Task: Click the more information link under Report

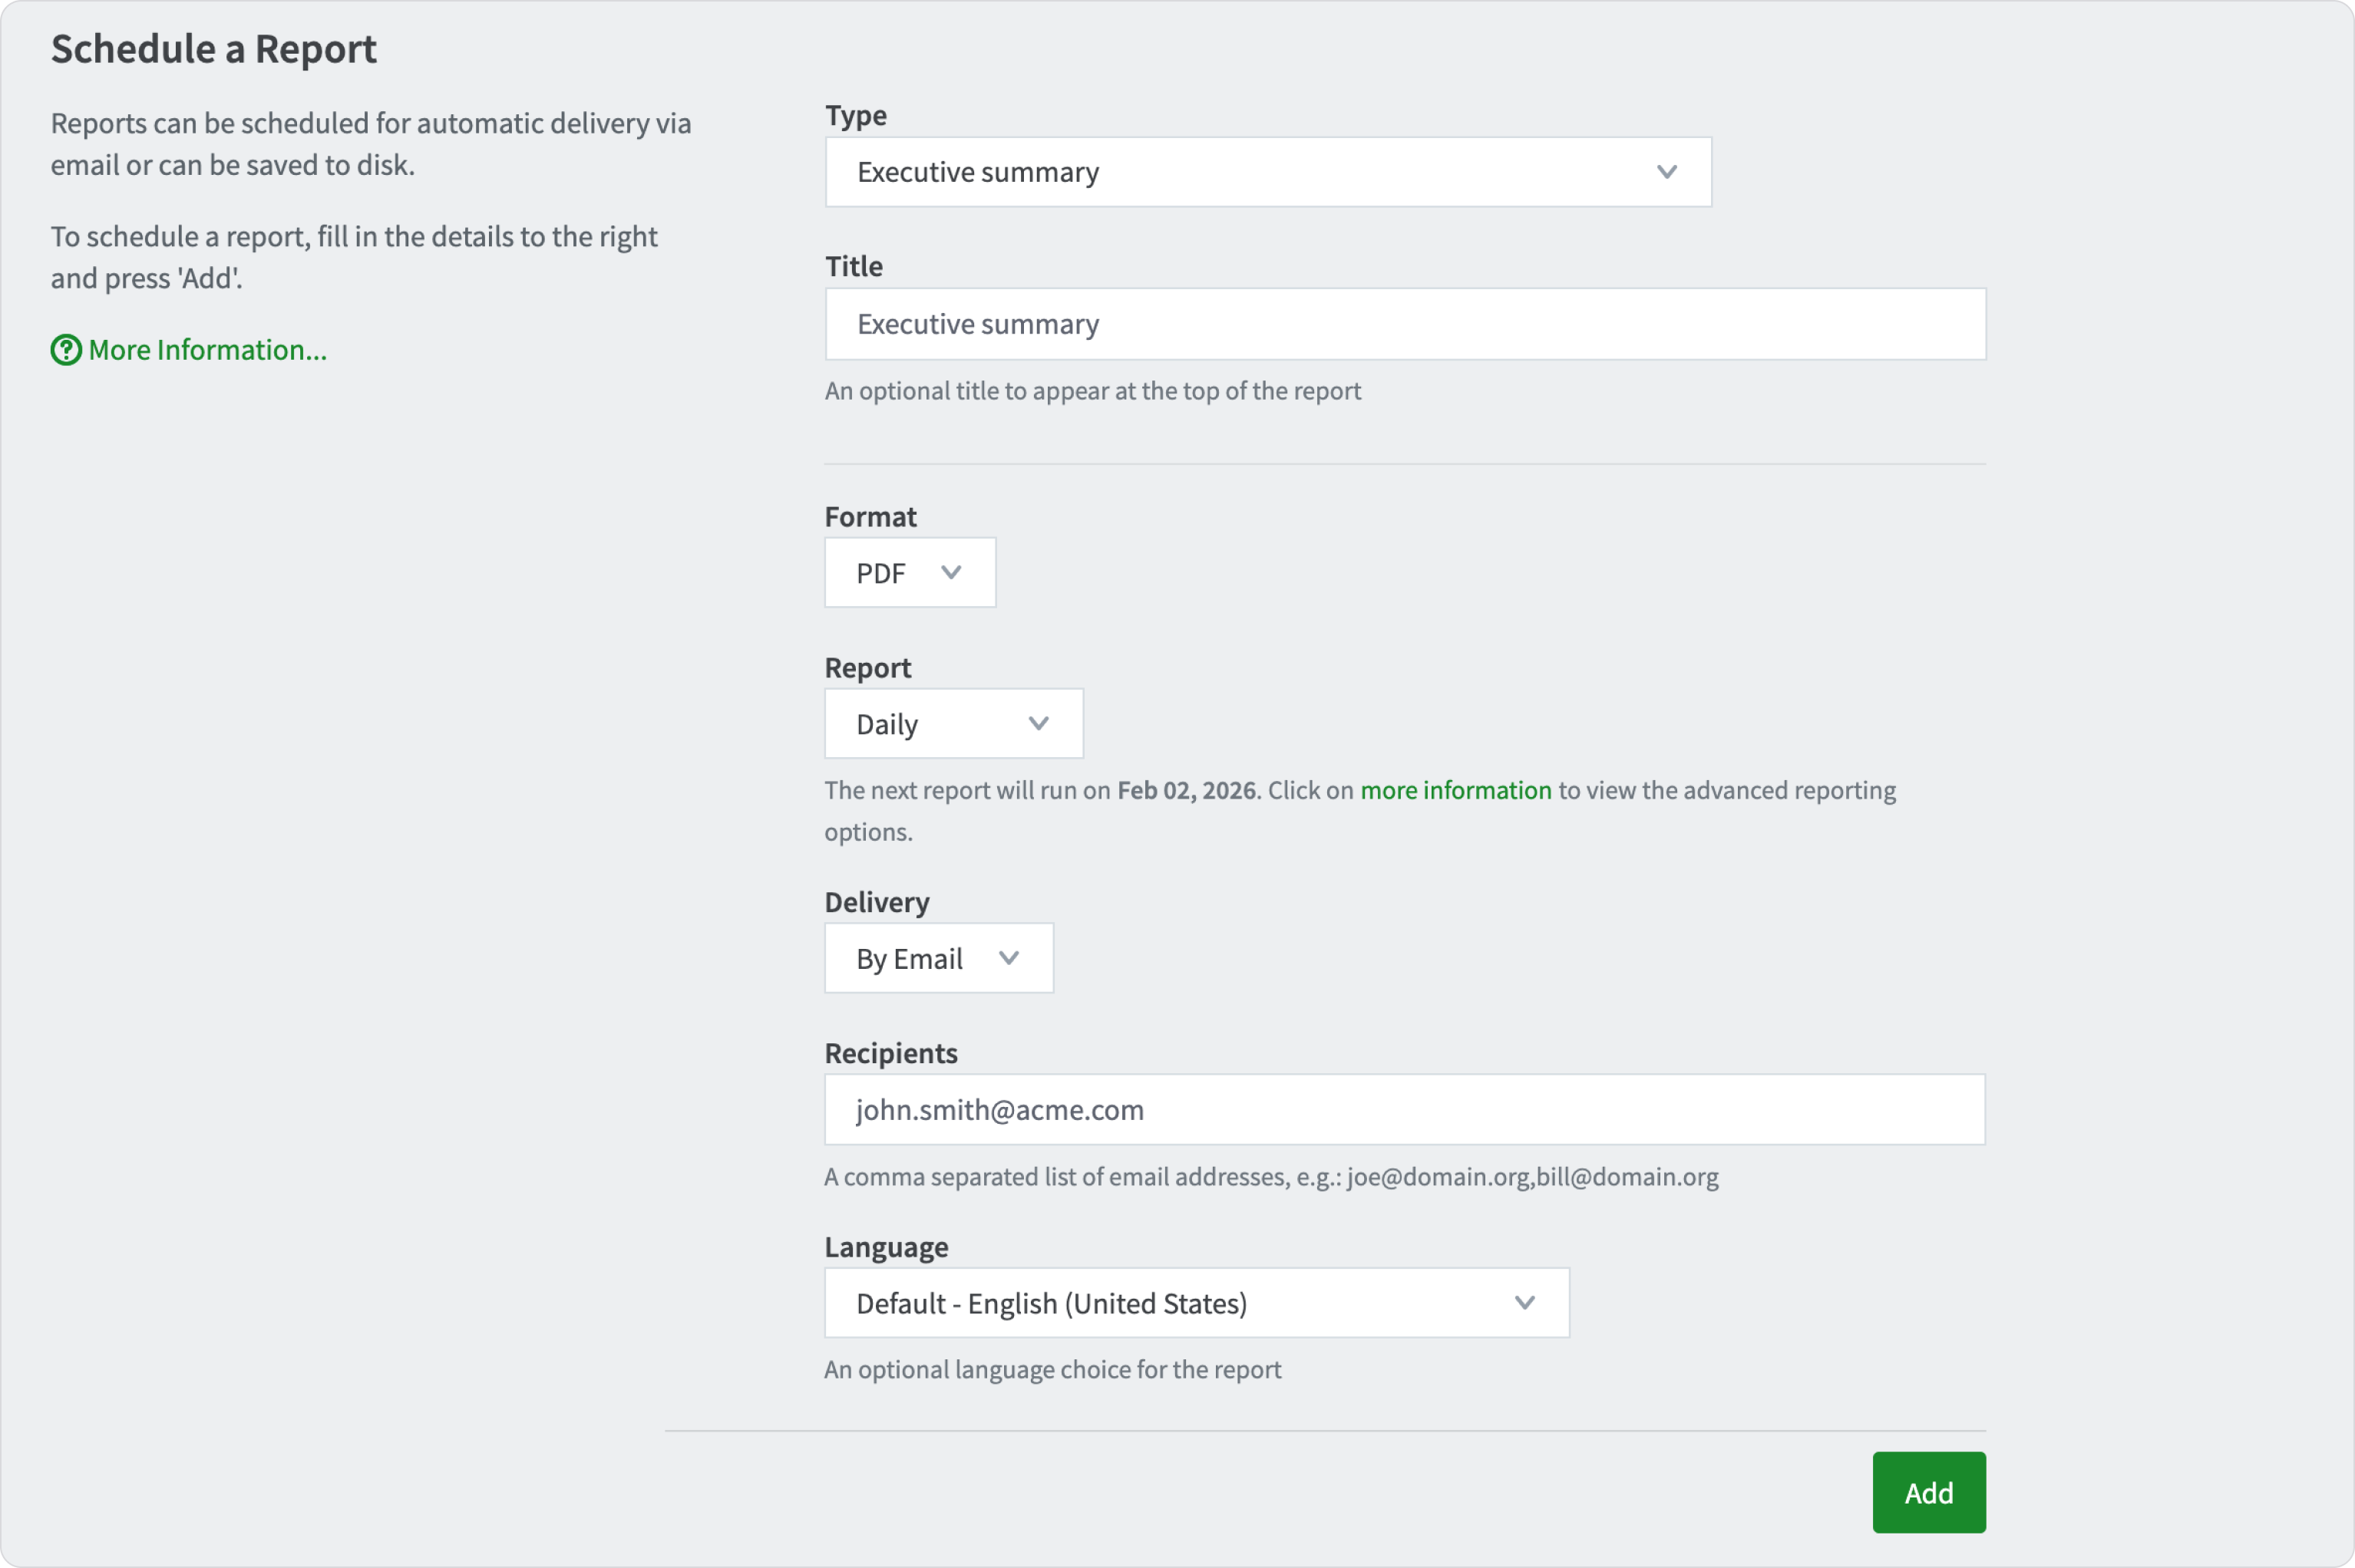Action: (x=1455, y=789)
